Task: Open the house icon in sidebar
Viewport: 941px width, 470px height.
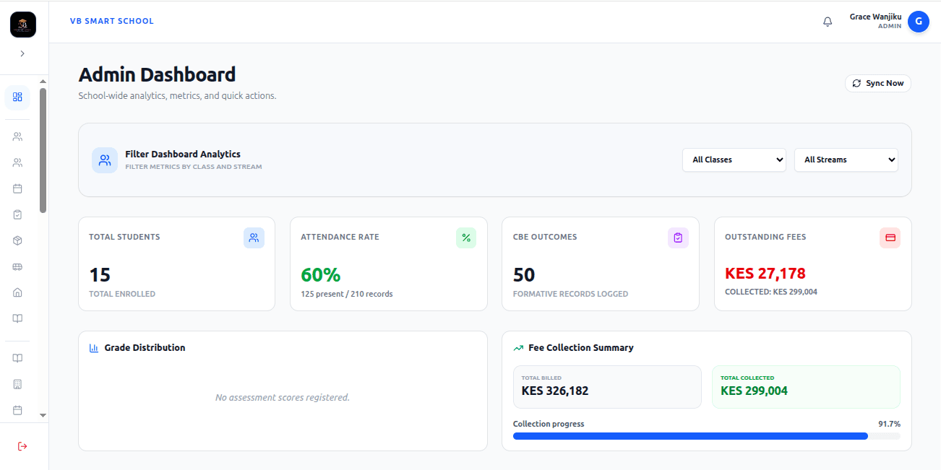Action: pos(17,292)
